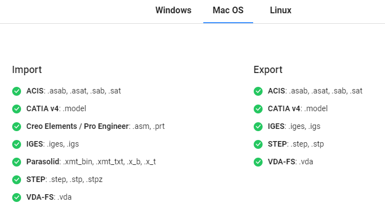The image size is (385, 213).
Task: Click the green check next to Export VDA-FS
Action: click(258, 162)
